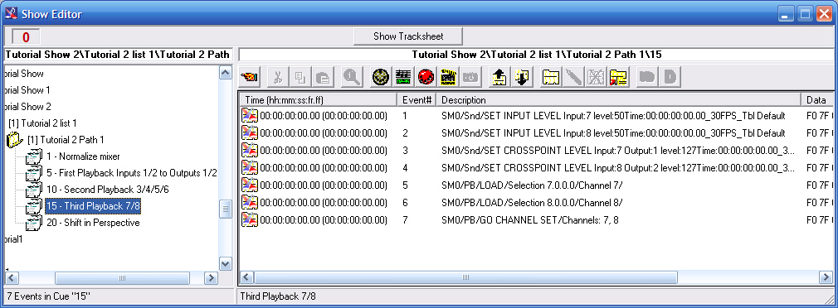Select the 1 - Normalize mixer cue

[x=83, y=156]
